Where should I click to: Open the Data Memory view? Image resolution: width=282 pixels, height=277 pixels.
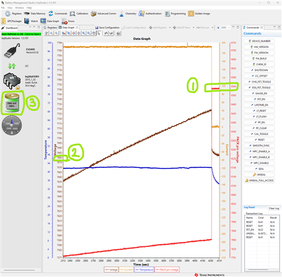click(35, 14)
